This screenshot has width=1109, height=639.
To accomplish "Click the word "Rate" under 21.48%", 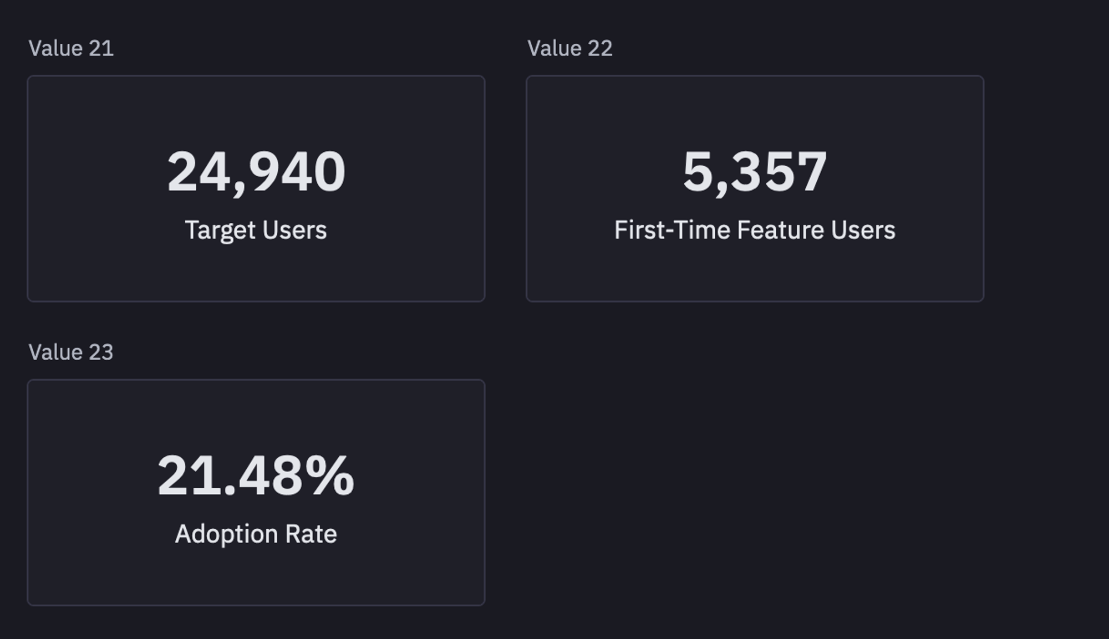I will point(311,534).
